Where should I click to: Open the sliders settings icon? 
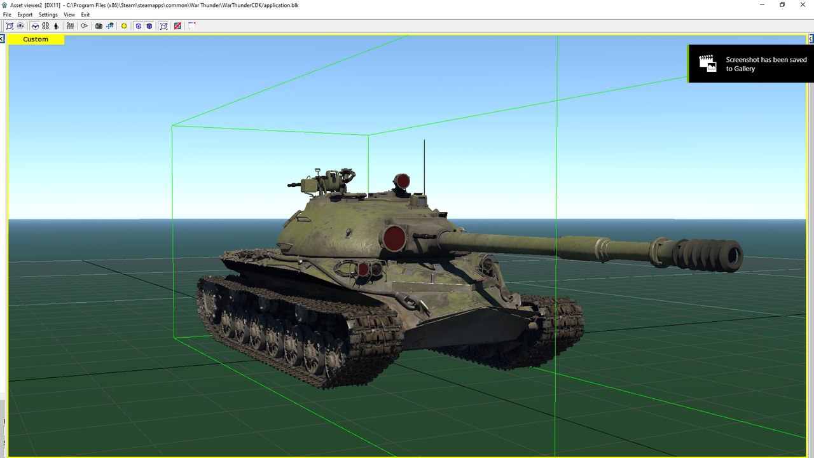tap(70, 26)
